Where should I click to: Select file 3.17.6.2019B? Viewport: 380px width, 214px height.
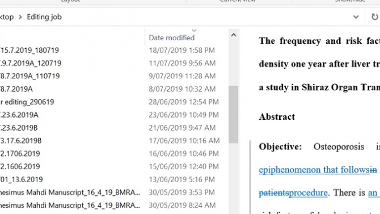21,141
